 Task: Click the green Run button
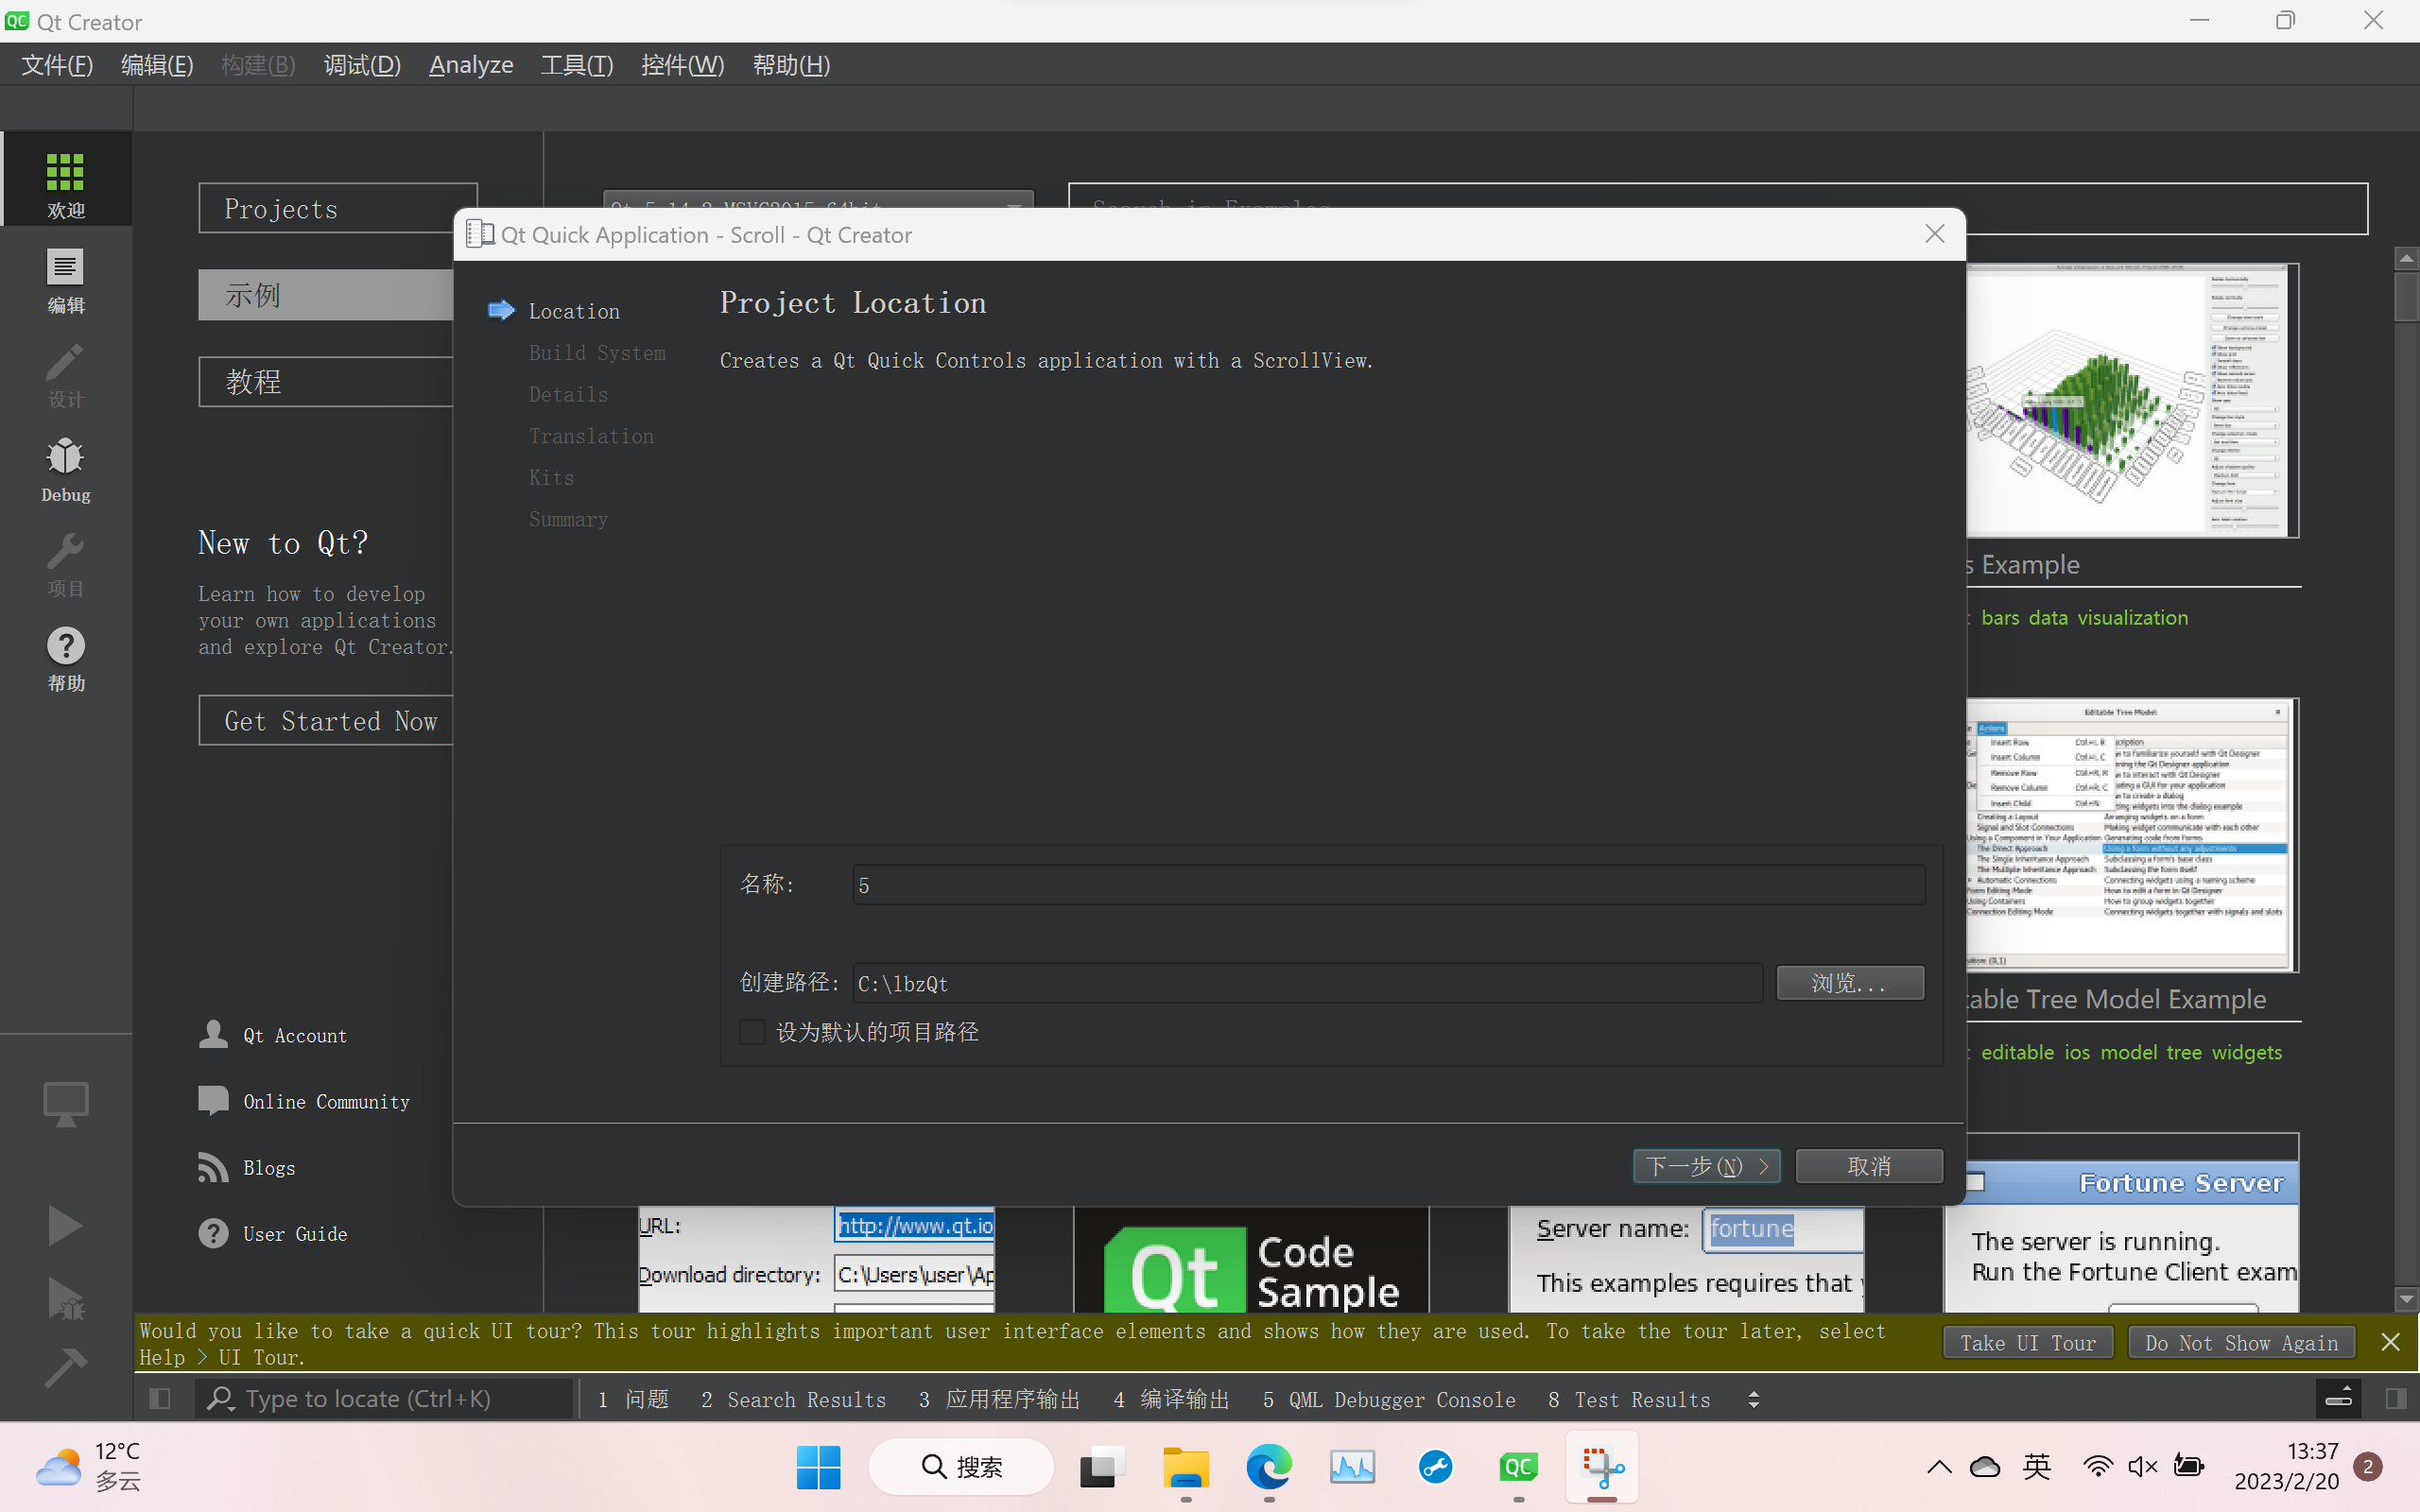[64, 1224]
